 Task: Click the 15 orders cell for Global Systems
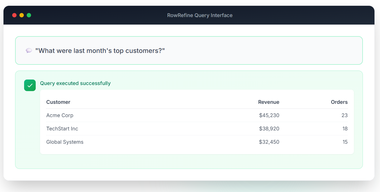coord(345,142)
